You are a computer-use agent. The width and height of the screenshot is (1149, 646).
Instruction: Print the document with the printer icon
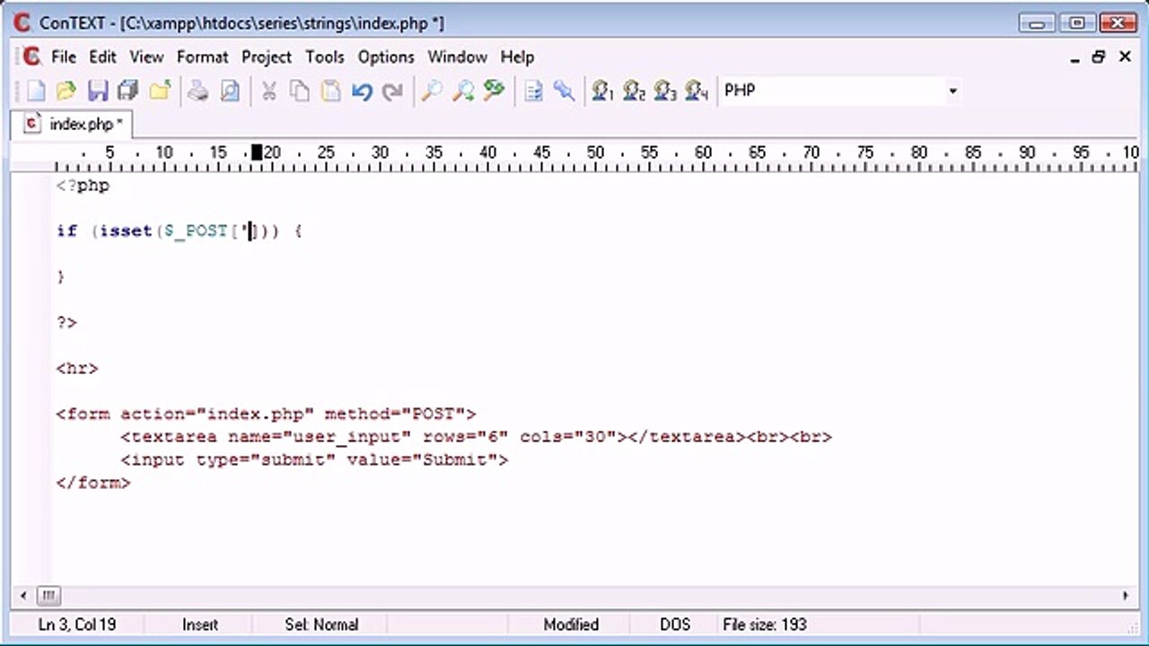pos(198,91)
